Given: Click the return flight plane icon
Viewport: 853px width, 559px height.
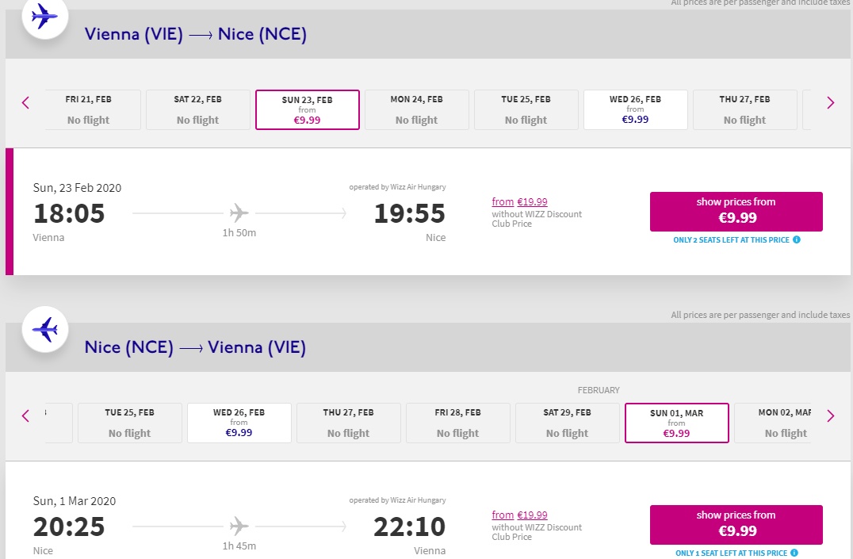Looking at the screenshot, I should [45, 329].
